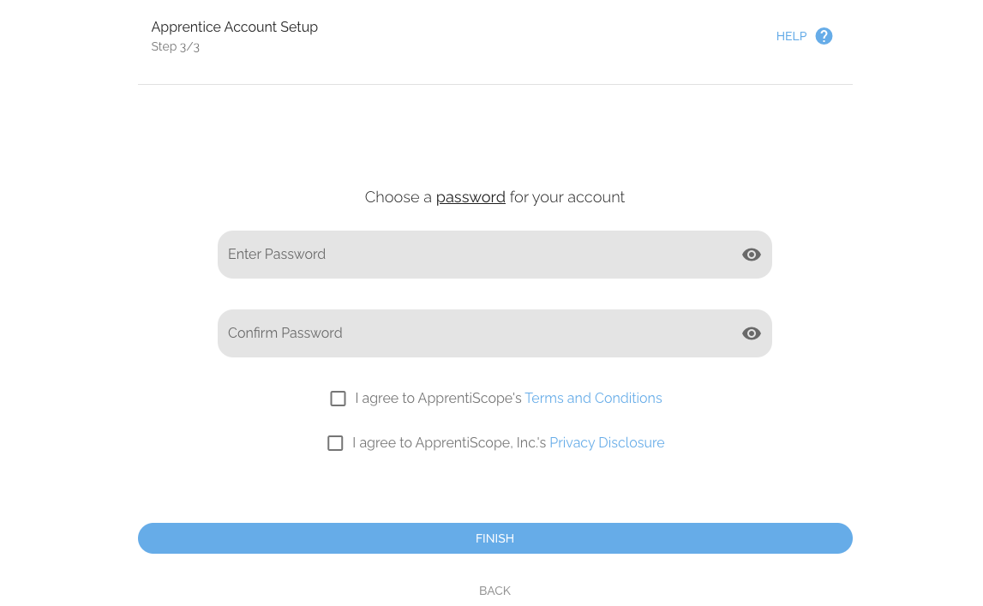Tick the Privacy Disclosure agreement checkbox

click(335, 443)
